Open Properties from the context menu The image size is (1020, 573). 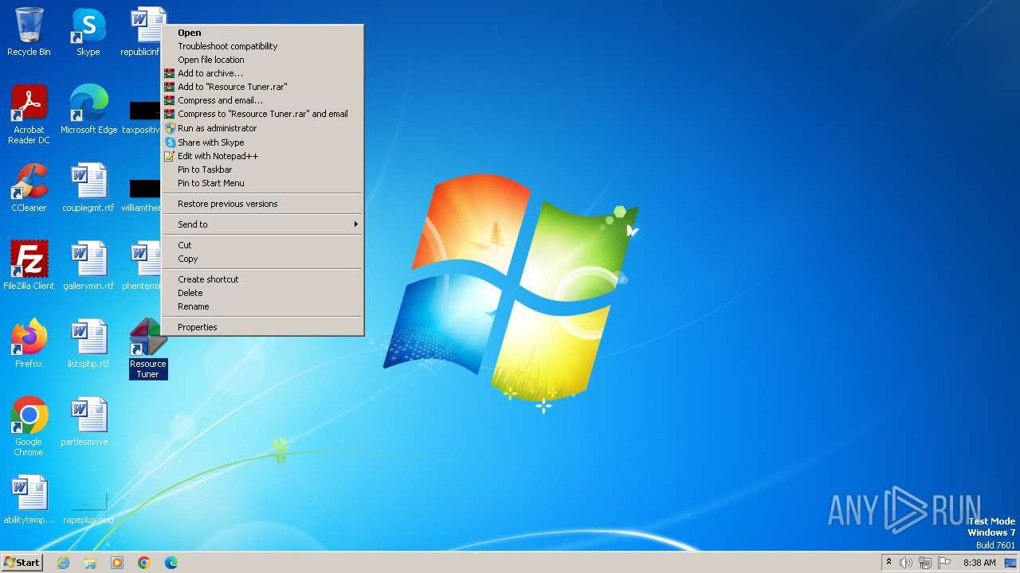(263, 327)
